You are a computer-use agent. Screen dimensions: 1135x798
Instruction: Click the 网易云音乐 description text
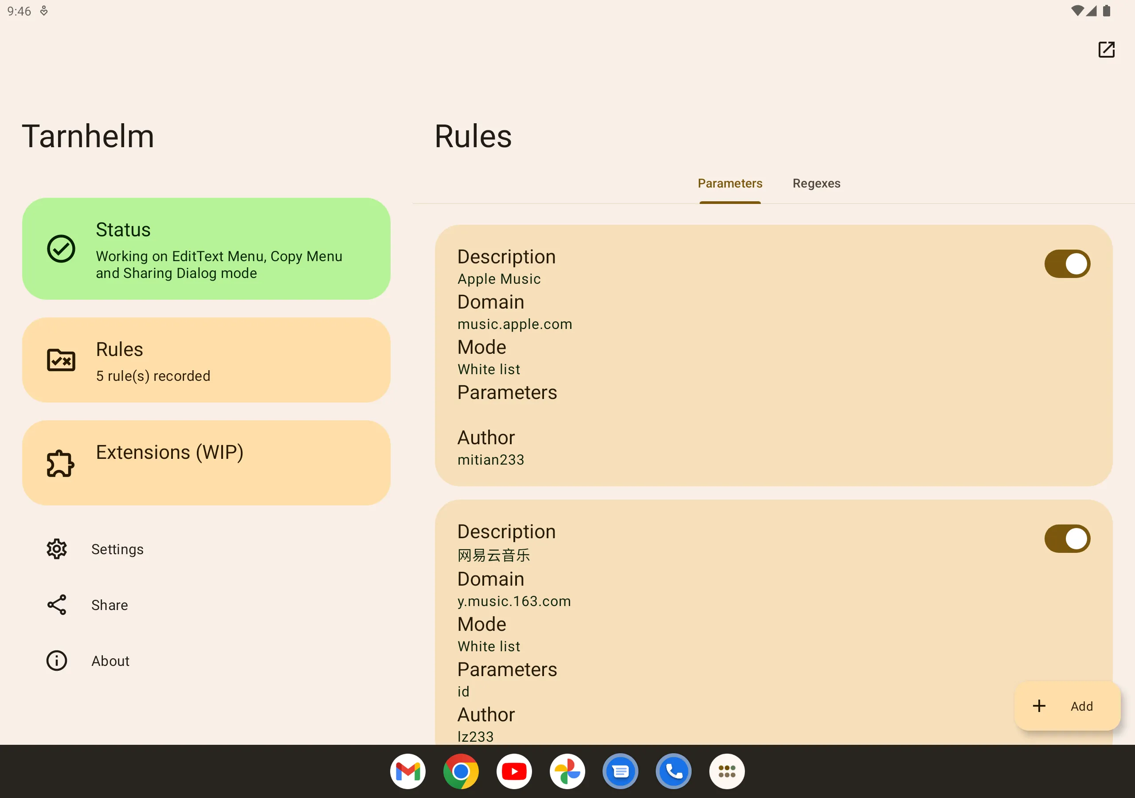(x=494, y=555)
